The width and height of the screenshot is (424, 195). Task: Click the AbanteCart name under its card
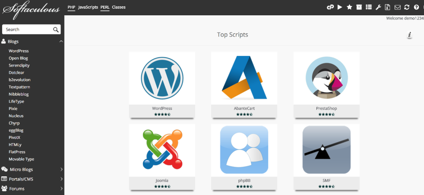[244, 108]
